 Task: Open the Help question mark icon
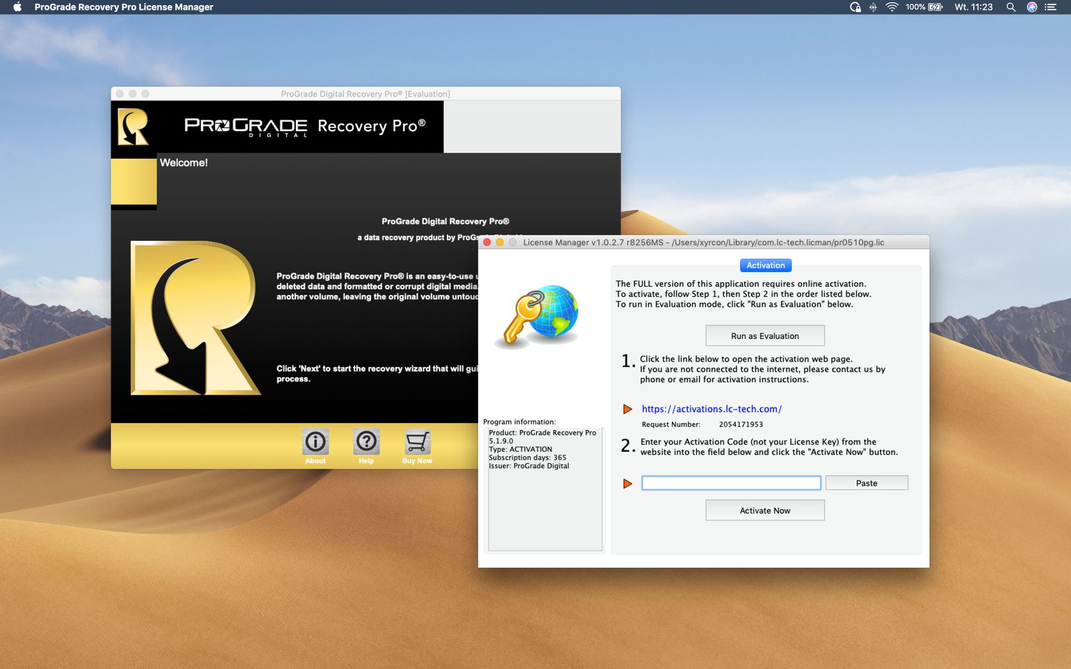pyautogui.click(x=366, y=442)
